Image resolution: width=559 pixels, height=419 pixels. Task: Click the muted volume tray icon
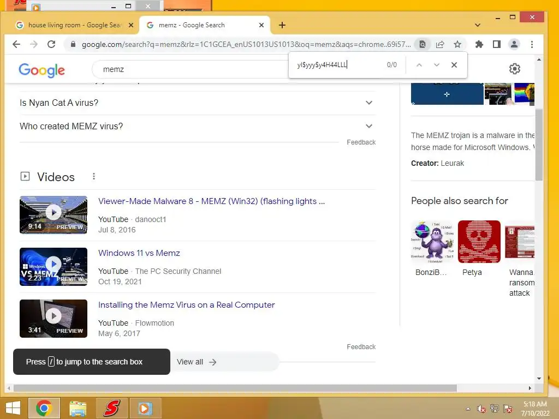[x=481, y=409]
